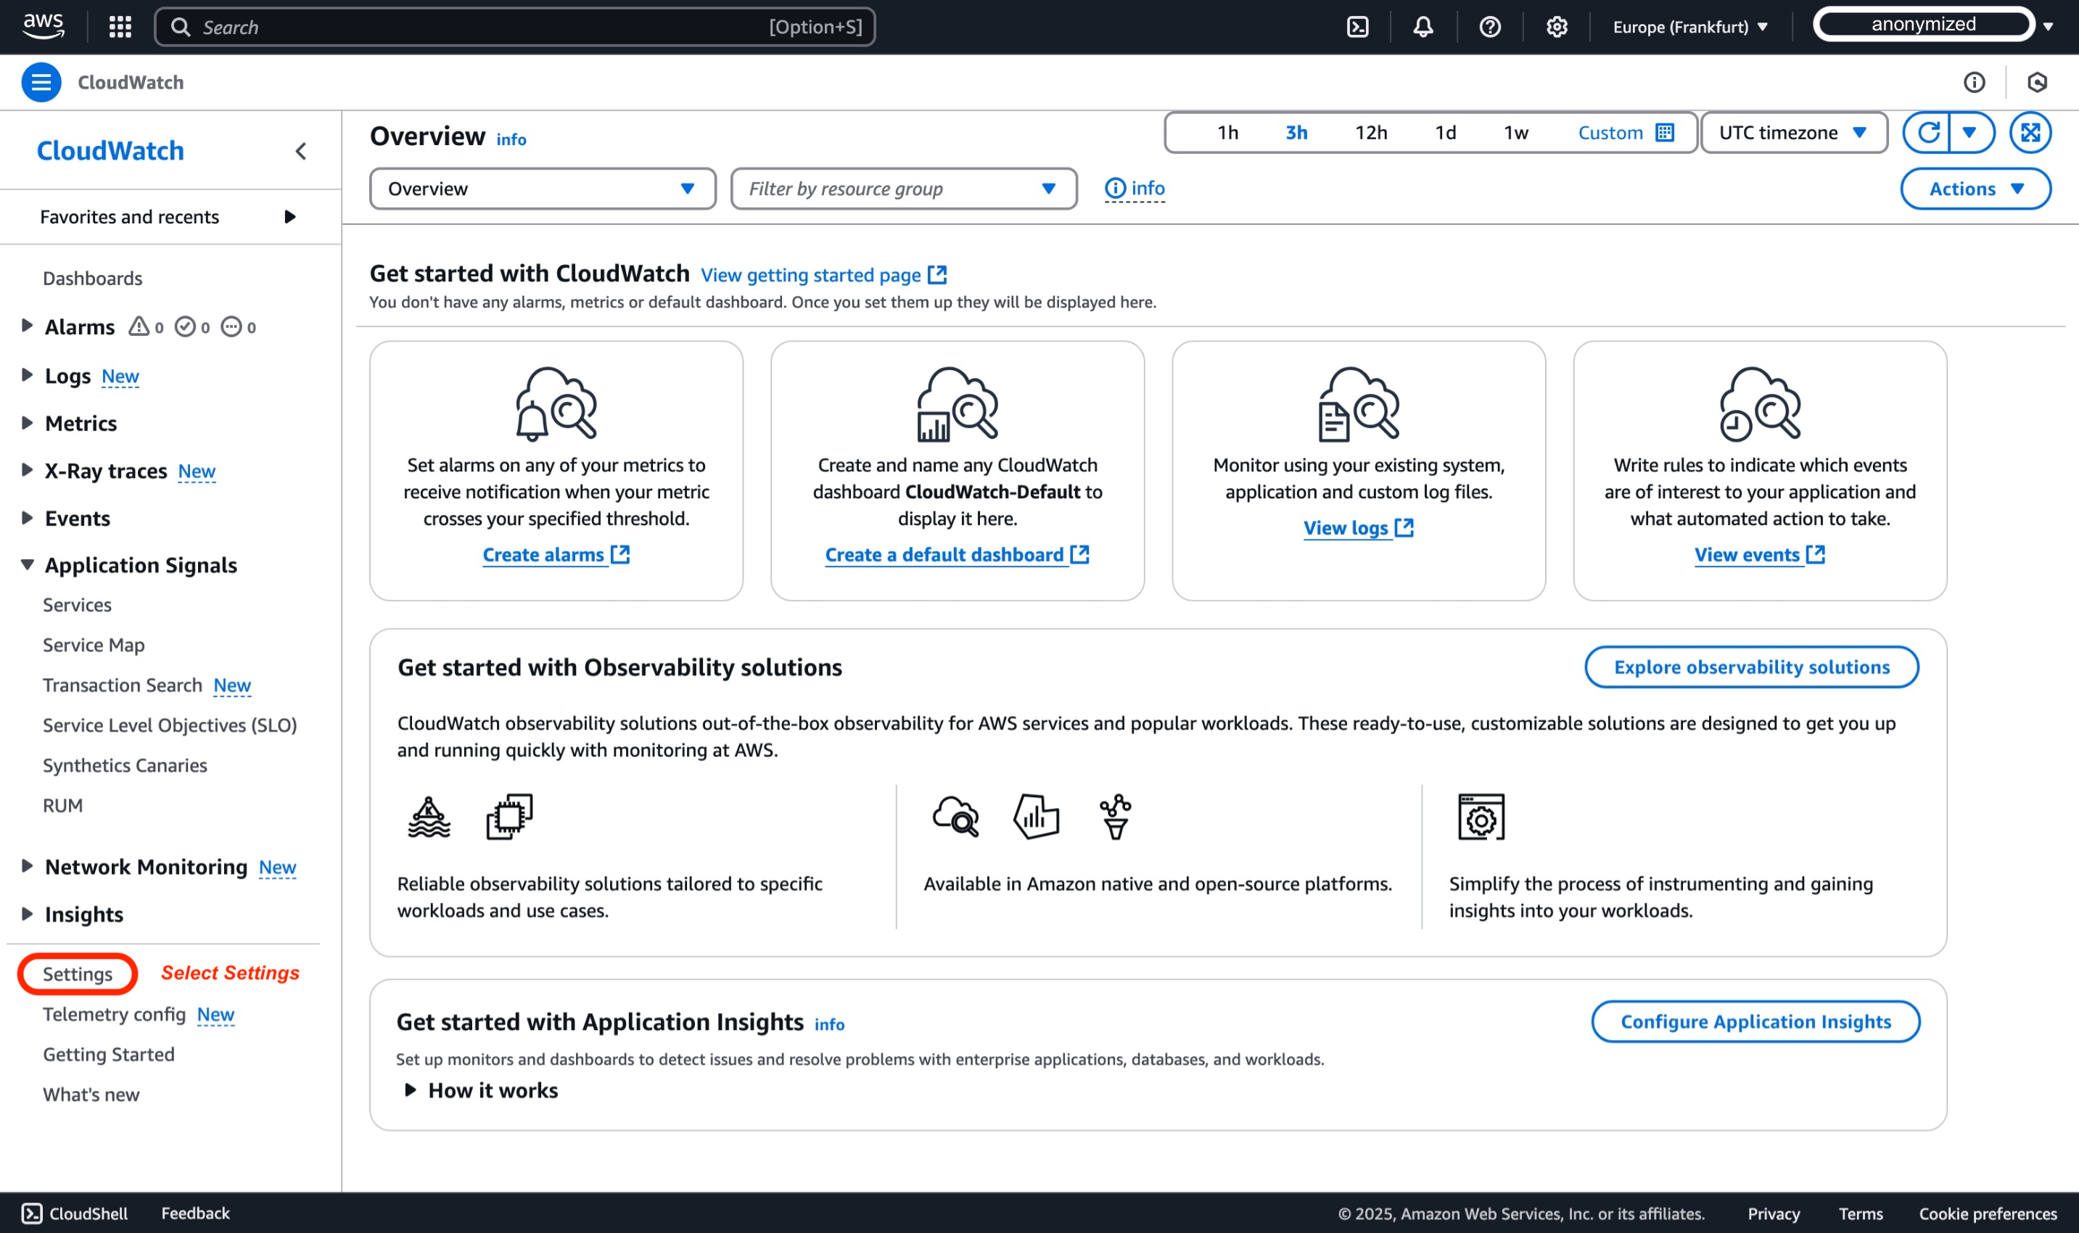Open the Filter by resource group dropdown

[x=904, y=189]
